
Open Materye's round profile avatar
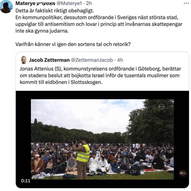(x=6, y=6)
